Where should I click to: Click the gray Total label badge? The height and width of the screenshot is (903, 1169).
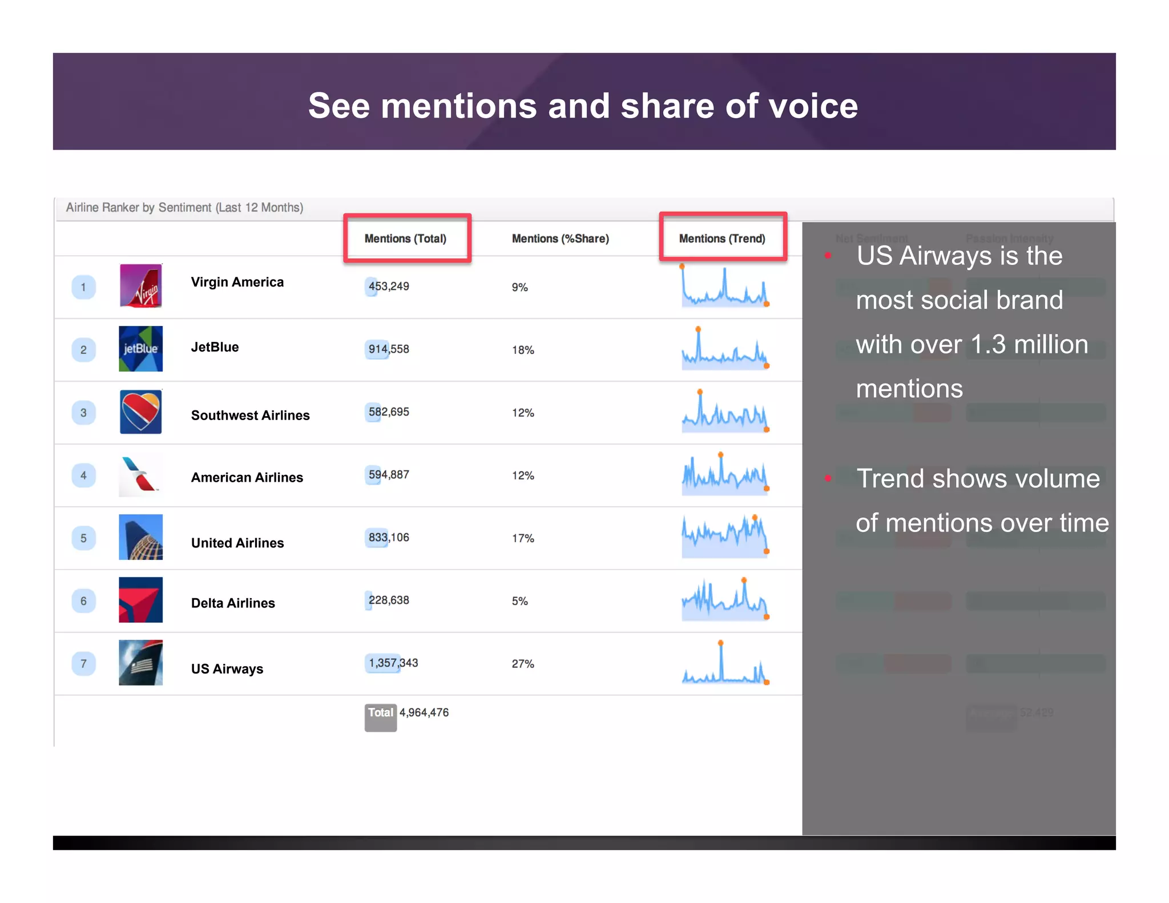pyautogui.click(x=381, y=717)
